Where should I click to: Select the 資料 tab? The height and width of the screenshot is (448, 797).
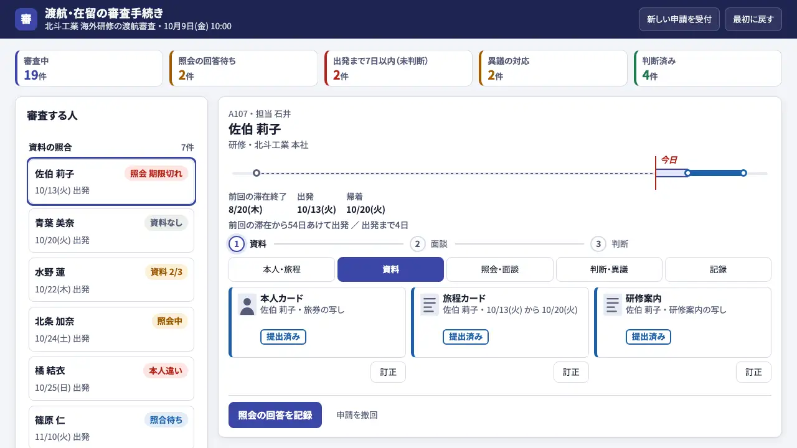(x=390, y=269)
